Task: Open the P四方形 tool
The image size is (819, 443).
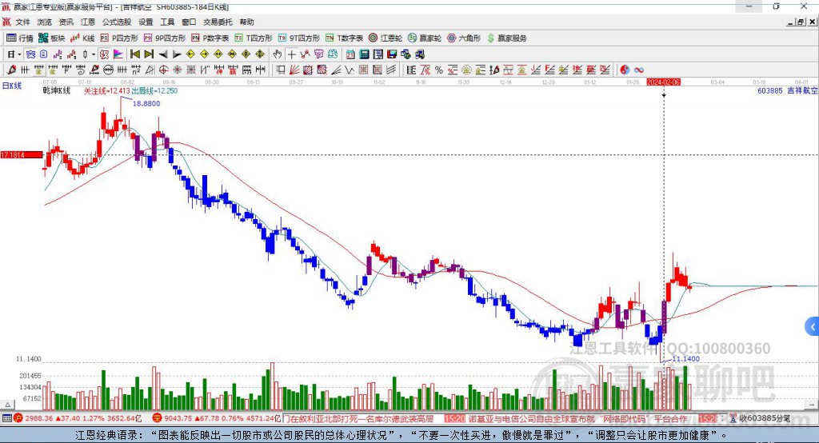Action: tap(119, 38)
